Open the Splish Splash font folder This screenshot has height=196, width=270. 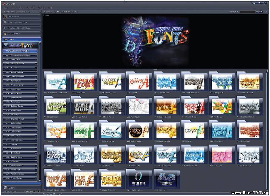point(167,82)
